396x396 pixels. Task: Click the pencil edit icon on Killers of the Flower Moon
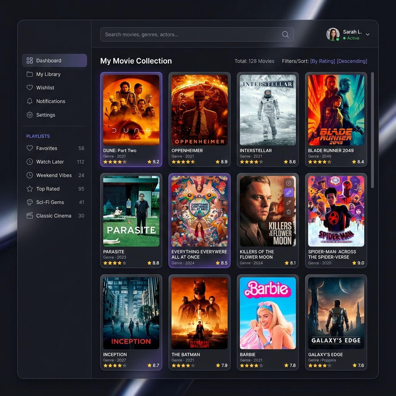pos(288,202)
